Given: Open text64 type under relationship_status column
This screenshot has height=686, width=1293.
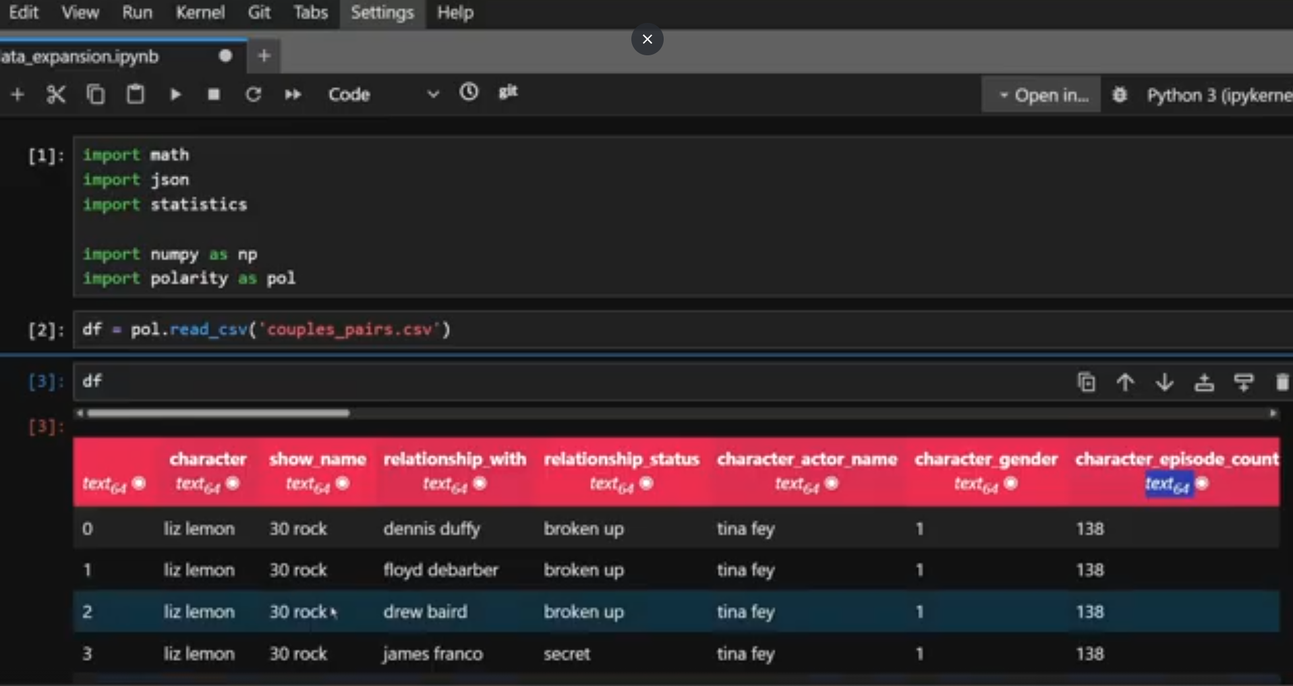Looking at the screenshot, I should (x=612, y=484).
